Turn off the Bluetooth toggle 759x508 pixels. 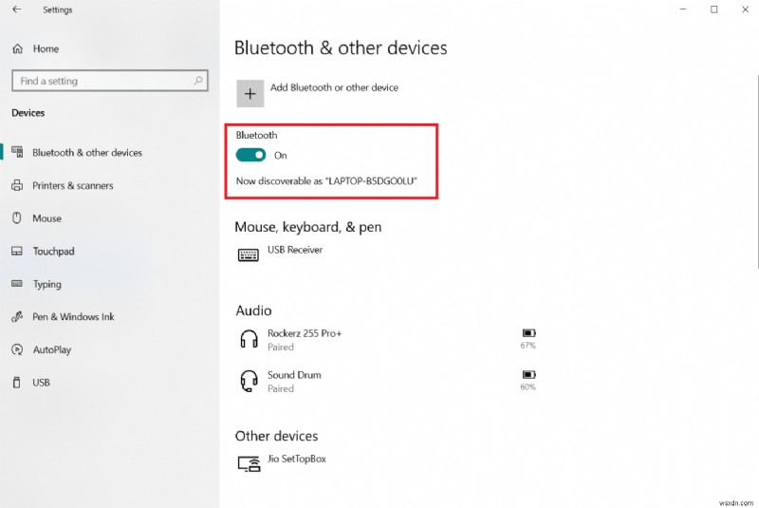pos(250,155)
